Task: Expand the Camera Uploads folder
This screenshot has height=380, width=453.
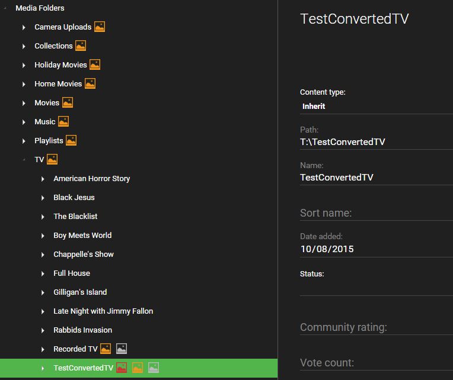Action: tap(24, 27)
